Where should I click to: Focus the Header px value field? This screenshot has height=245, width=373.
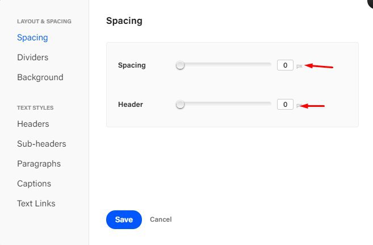coord(285,105)
